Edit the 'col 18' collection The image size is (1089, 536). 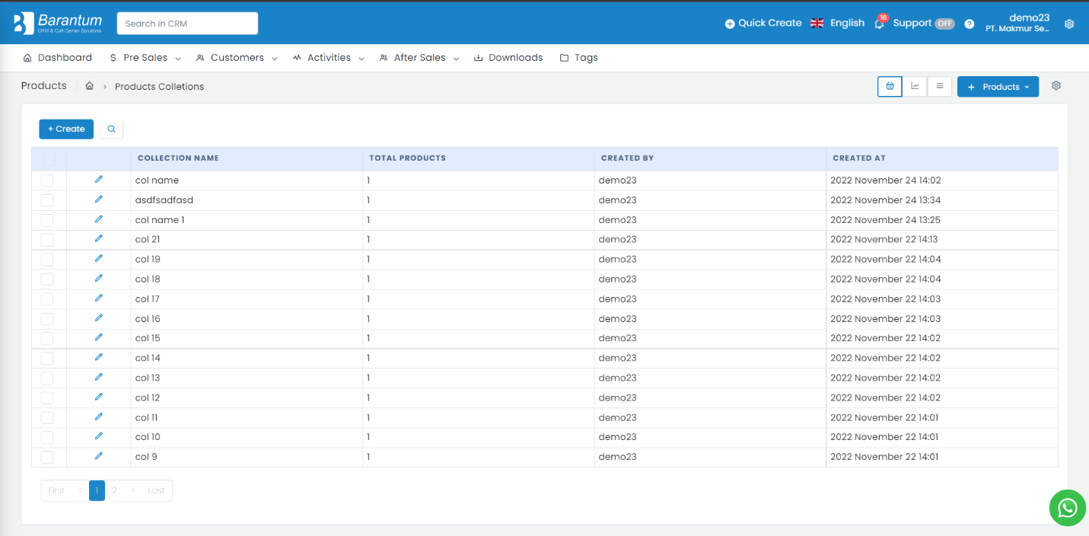tap(98, 279)
